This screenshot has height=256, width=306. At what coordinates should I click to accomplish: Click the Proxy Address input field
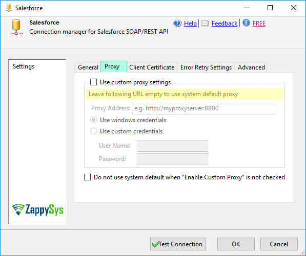(x=203, y=108)
